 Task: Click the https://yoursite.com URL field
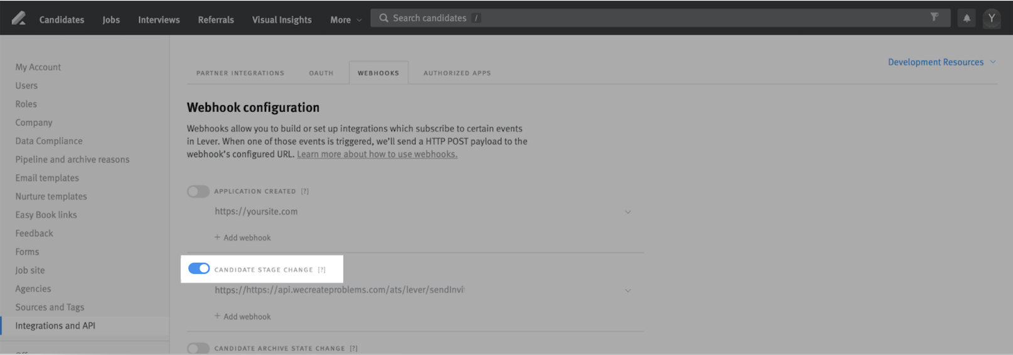pyautogui.click(x=256, y=212)
